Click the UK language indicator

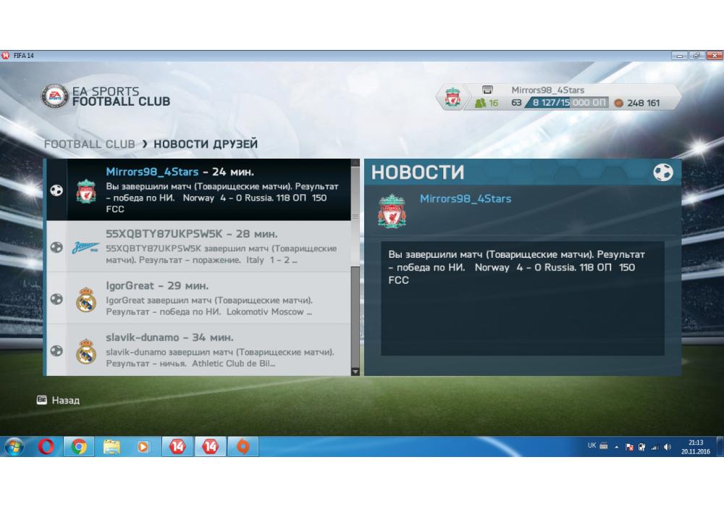[592, 445]
